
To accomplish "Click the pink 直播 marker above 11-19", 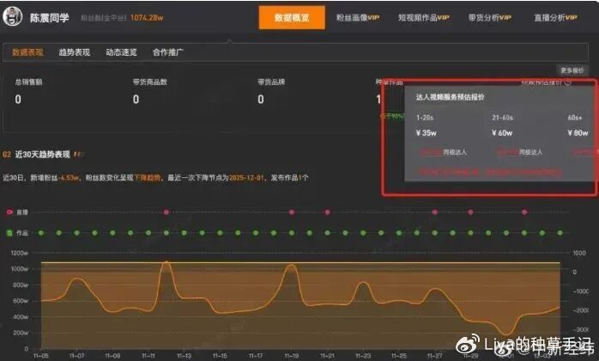I will (x=292, y=212).
